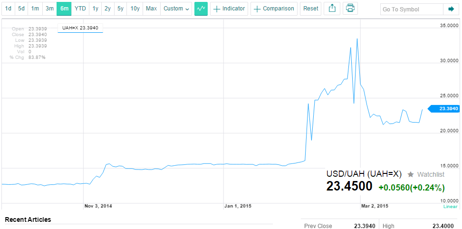Click the Nov 3, 2014 axis date
462x229 pixels.
pyautogui.click(x=98, y=206)
